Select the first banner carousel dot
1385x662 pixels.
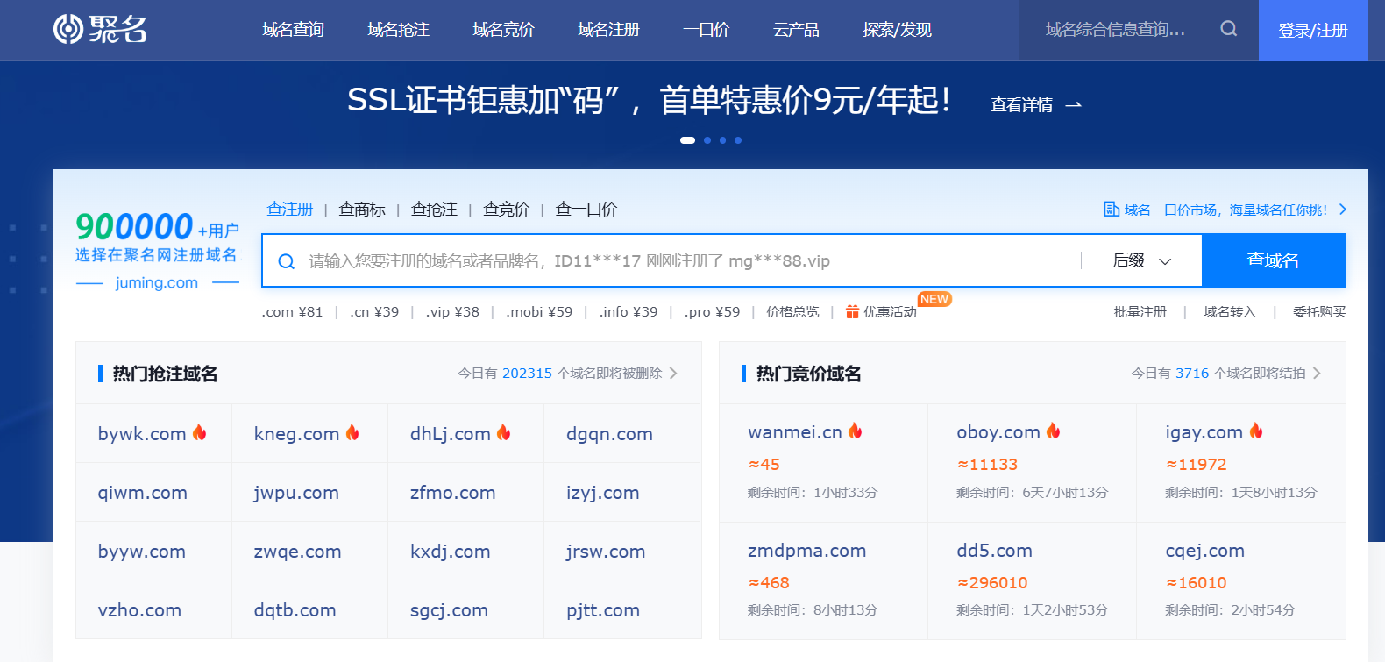click(x=687, y=140)
